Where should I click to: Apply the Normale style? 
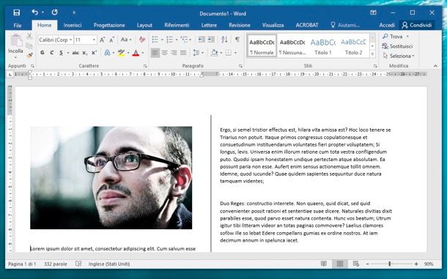[x=262, y=46]
